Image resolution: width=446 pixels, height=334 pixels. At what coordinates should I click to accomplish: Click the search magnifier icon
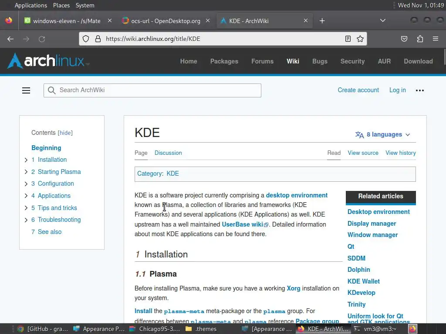pos(51,90)
